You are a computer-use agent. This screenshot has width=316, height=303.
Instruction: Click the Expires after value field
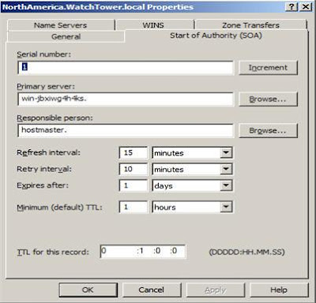(x=134, y=185)
